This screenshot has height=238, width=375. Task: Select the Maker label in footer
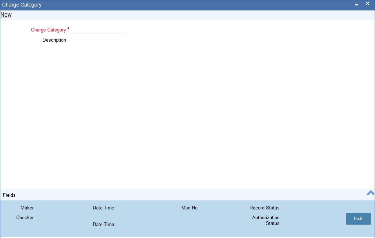click(x=27, y=208)
